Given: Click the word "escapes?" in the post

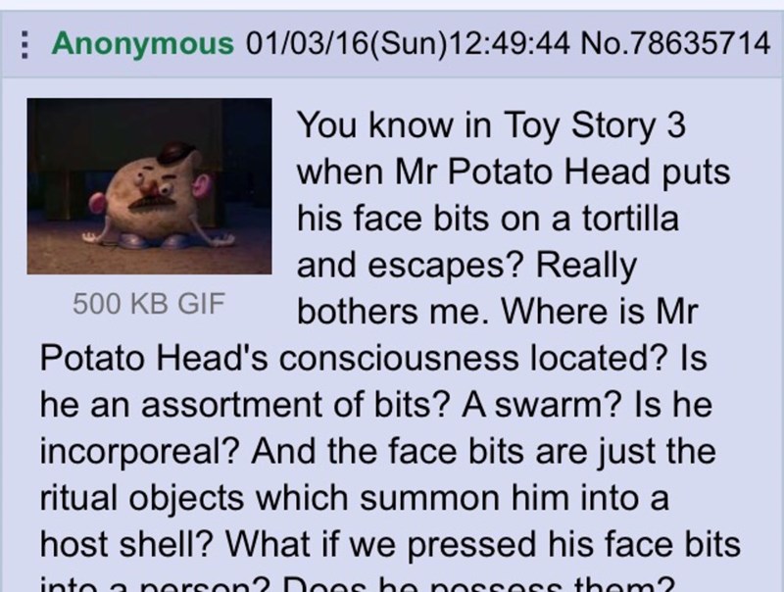Looking at the screenshot, I should 446,266.
